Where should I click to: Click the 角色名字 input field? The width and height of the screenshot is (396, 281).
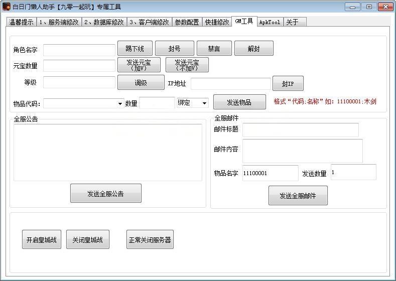[x=79, y=50]
